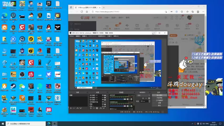Image resolution: width=224 pixels, height=126 pixels.
Task: Open OBS 查看(V) View menu
Action: (x=85, y=36)
